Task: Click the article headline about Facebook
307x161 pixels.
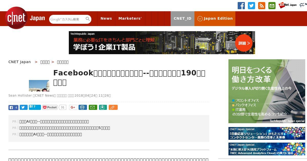Action: point(129,77)
